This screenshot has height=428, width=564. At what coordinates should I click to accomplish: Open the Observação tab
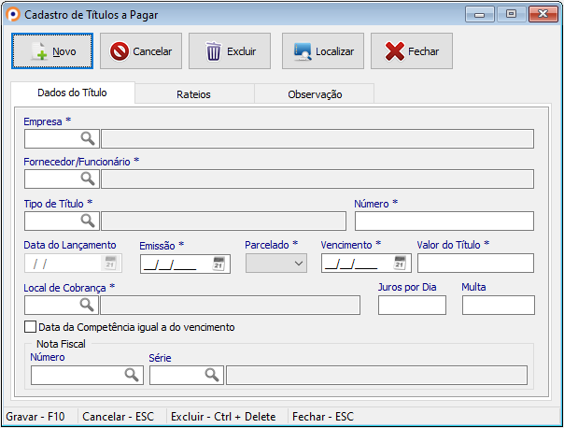tap(315, 94)
